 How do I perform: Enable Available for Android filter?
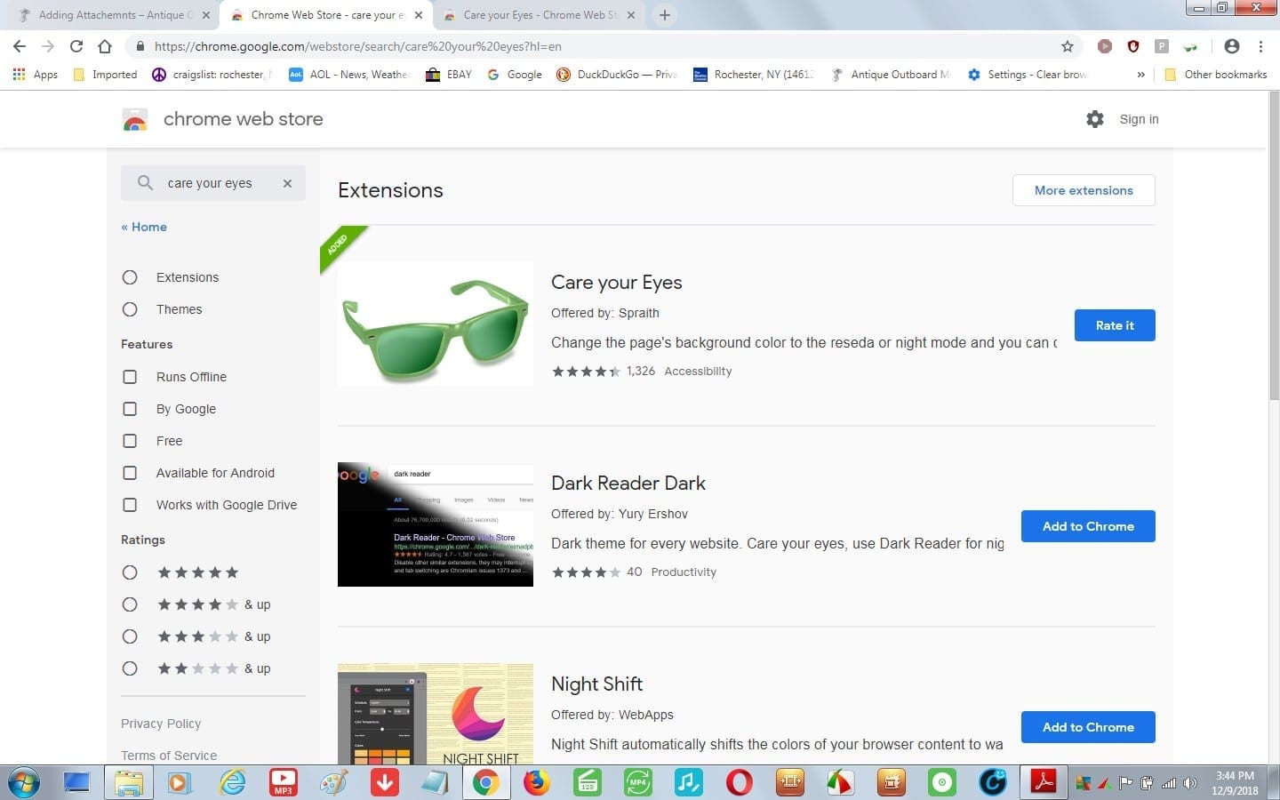point(130,473)
